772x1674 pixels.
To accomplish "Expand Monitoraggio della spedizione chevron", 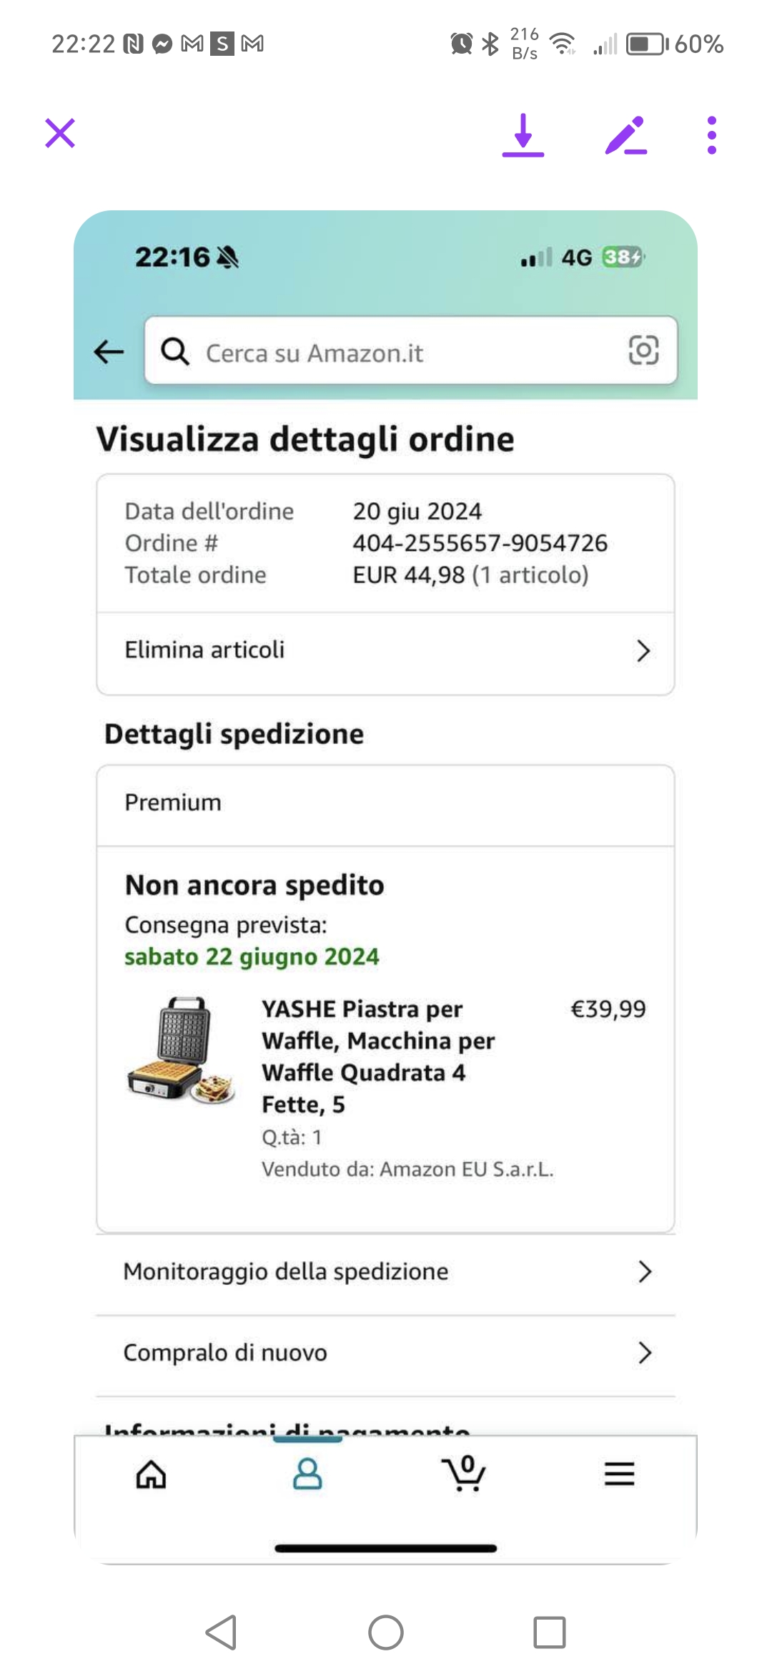I will [x=645, y=1271].
